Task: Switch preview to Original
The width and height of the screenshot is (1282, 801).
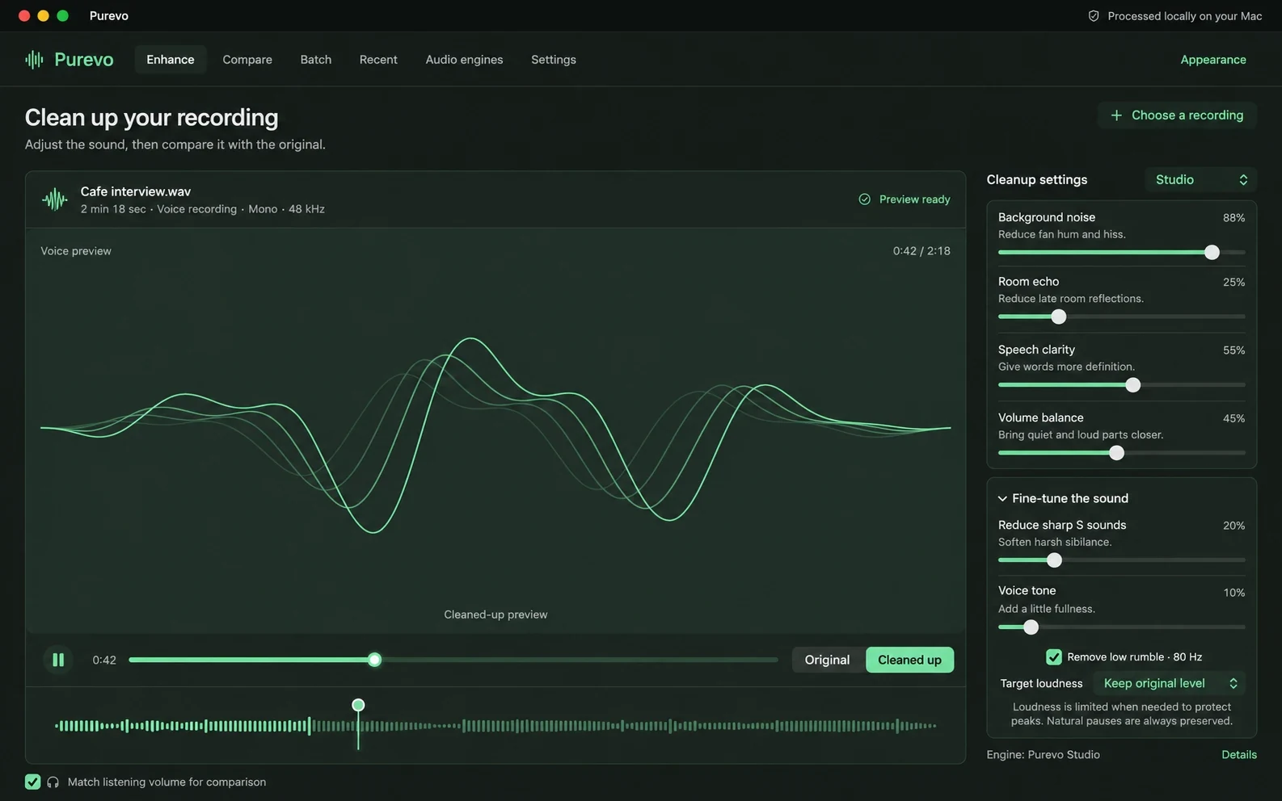Action: [828, 660]
